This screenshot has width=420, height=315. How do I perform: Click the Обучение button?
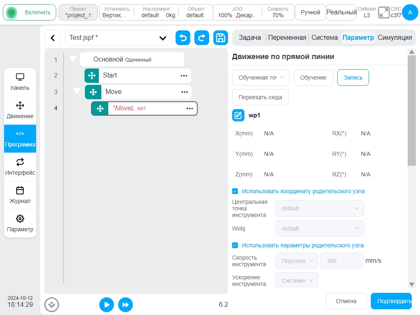313,78
